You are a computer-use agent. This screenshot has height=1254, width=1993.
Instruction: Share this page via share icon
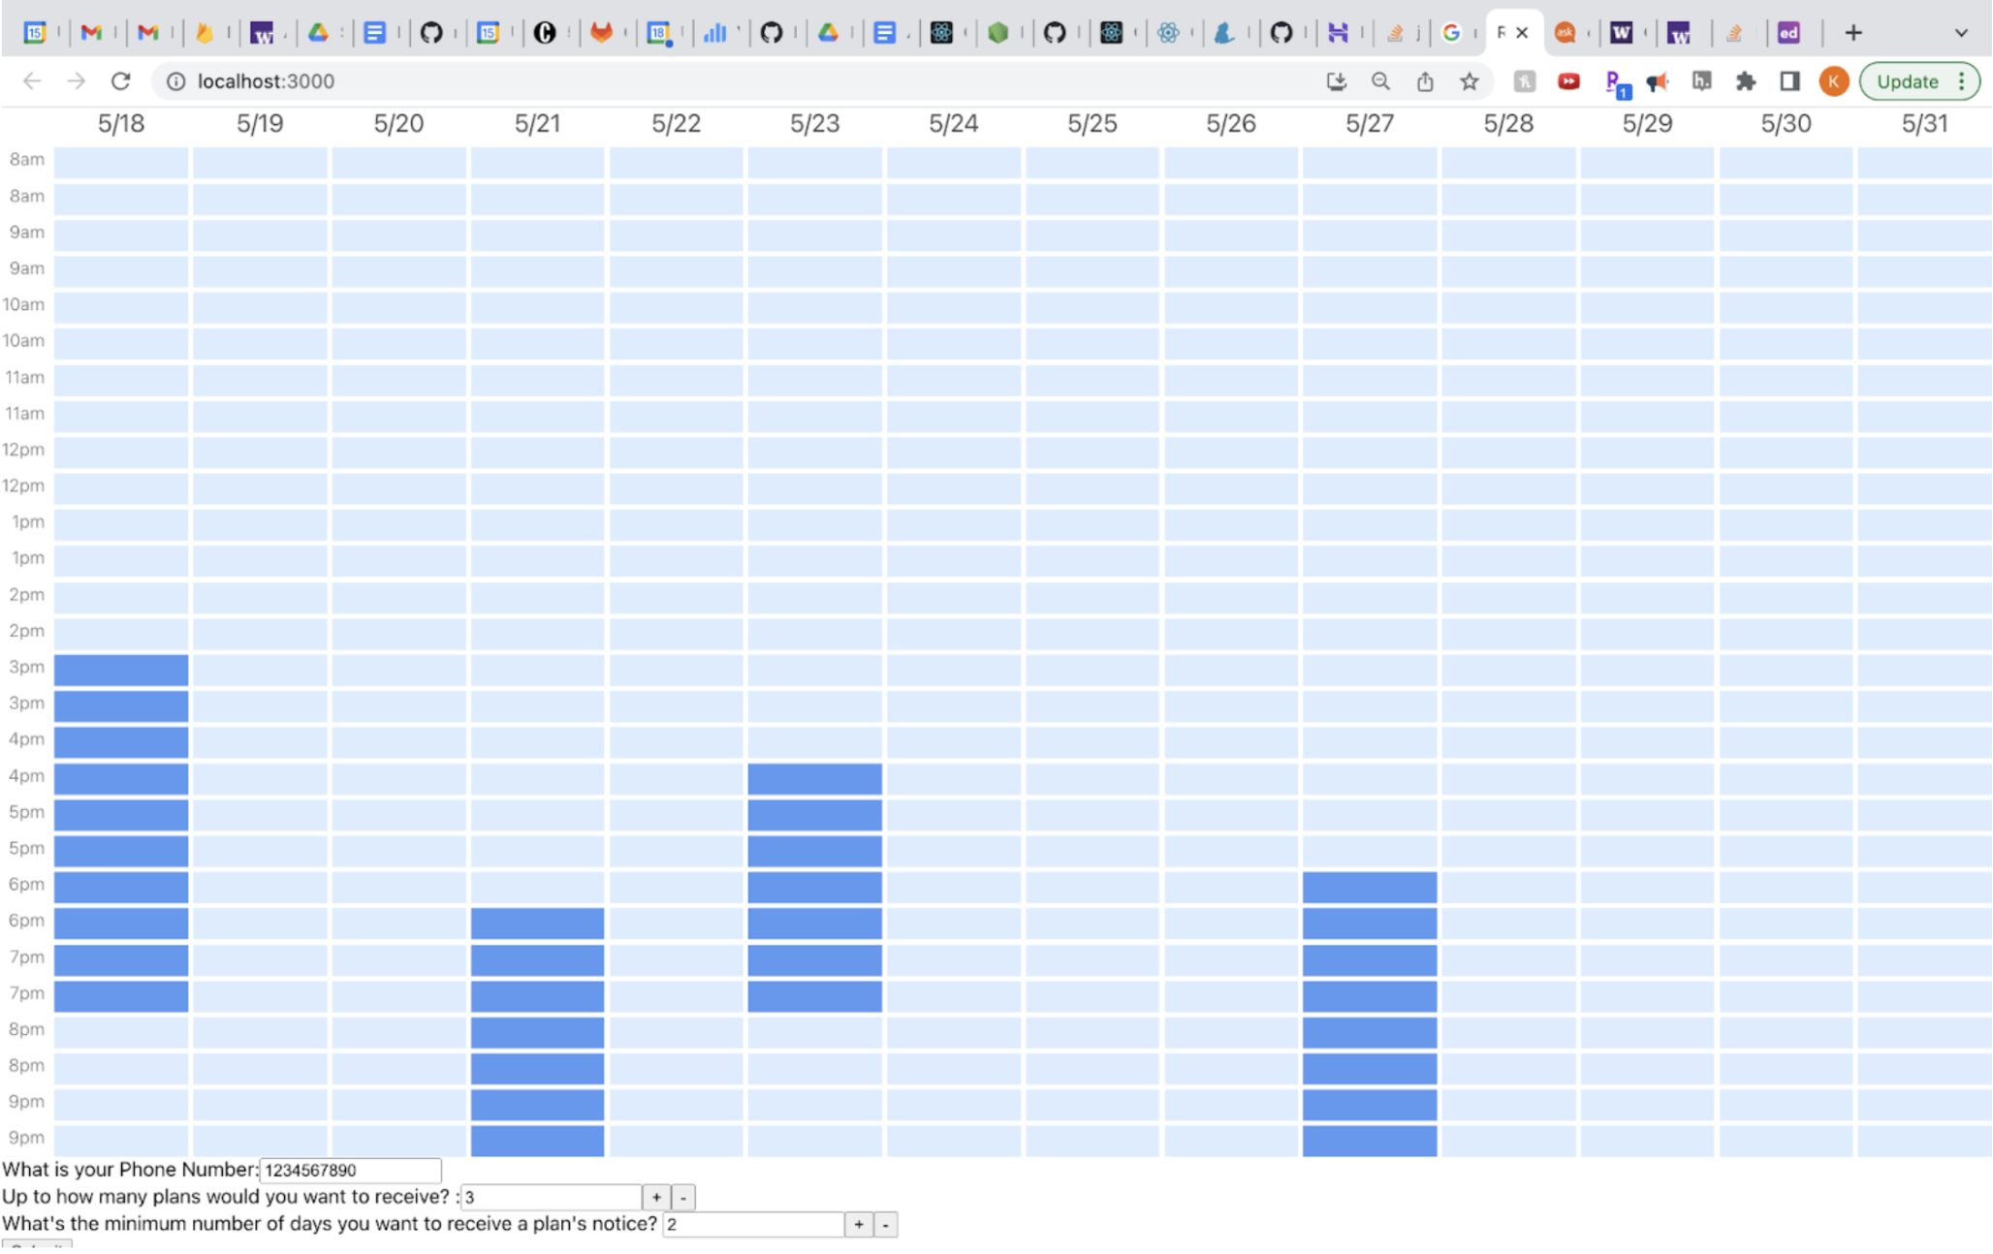coord(1425,81)
